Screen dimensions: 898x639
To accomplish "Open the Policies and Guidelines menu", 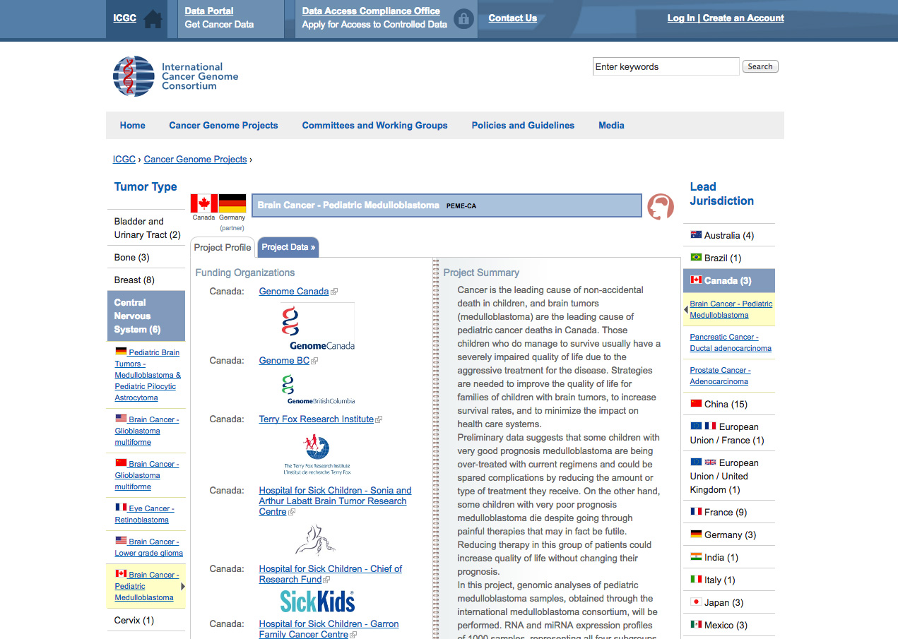I will [x=523, y=126].
